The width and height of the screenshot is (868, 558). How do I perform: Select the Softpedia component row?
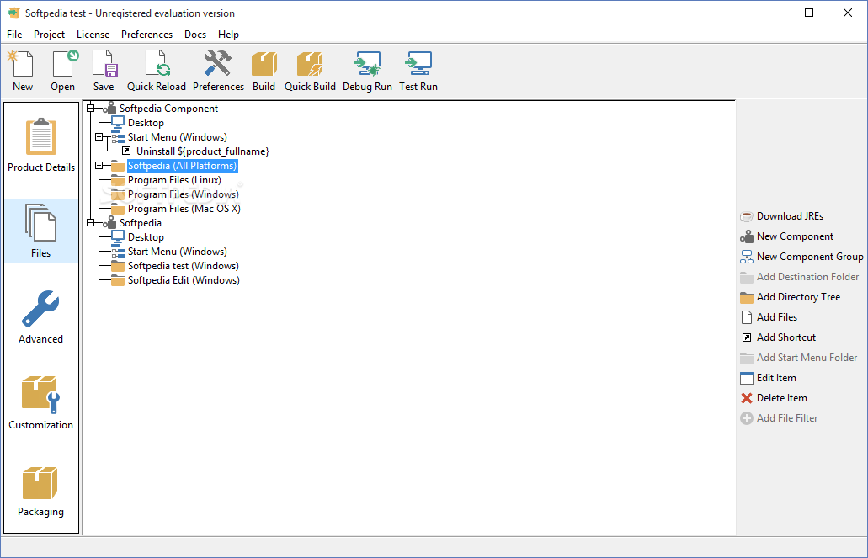[141, 223]
